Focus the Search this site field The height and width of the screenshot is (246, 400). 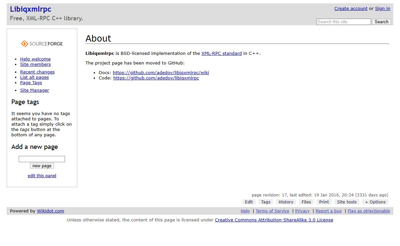343,22
